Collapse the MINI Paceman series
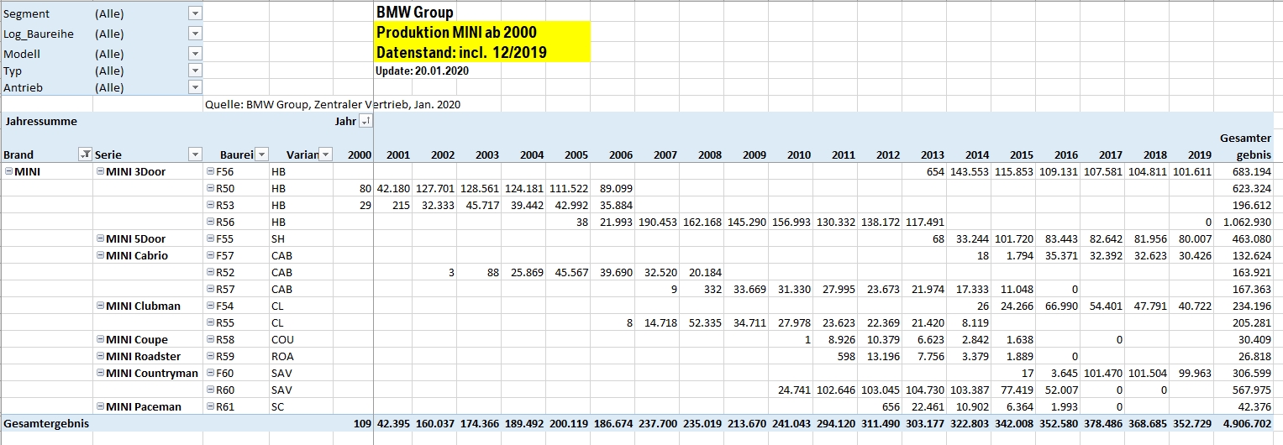 tap(100, 406)
